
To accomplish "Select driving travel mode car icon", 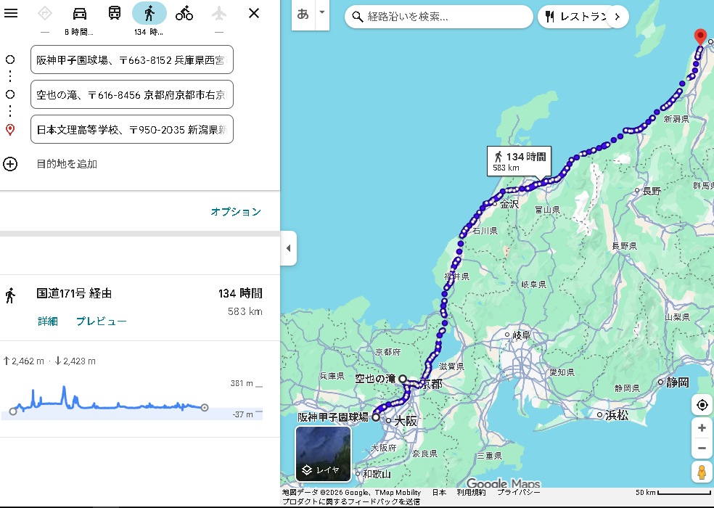I will click(80, 13).
